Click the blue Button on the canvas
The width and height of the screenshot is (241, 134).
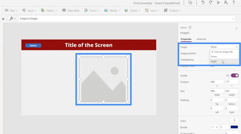[x=33, y=46]
